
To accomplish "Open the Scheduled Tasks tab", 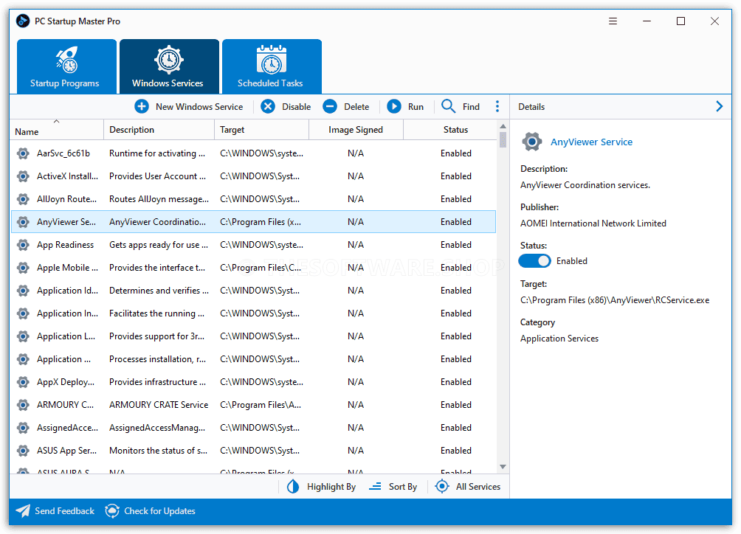I will pyautogui.click(x=272, y=66).
